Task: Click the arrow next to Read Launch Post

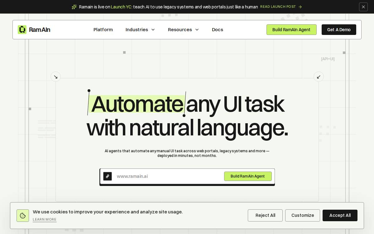Action: (300, 7)
